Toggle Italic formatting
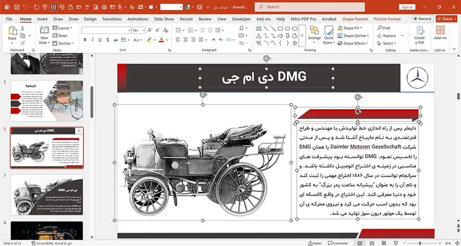The image size is (461, 246). (92, 40)
